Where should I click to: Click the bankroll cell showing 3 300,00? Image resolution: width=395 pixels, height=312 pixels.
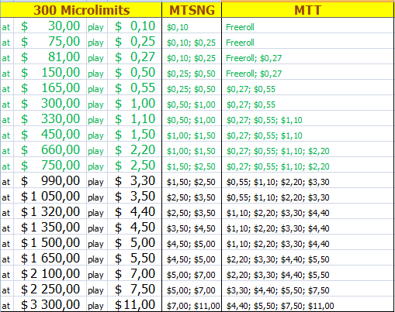50,304
